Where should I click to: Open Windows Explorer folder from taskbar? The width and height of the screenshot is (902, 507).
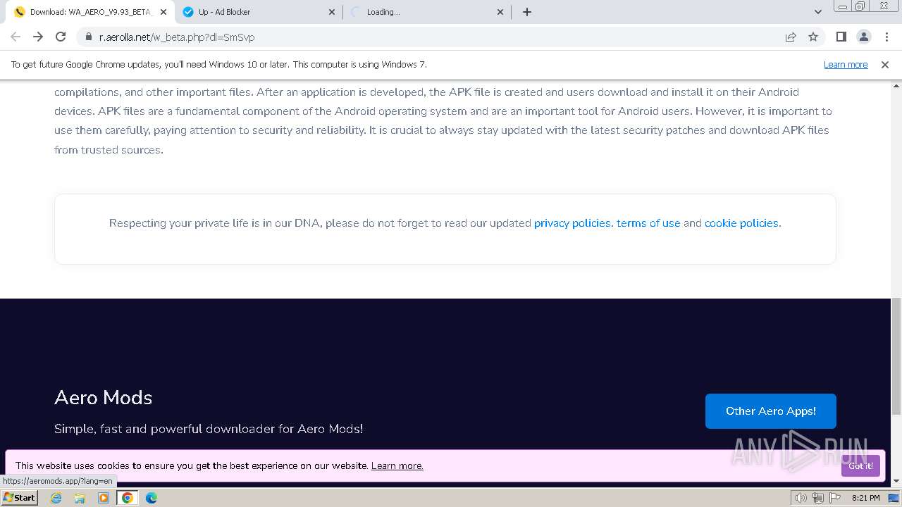click(x=80, y=498)
